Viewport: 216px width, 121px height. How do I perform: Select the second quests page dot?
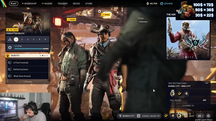click(x=45, y=55)
